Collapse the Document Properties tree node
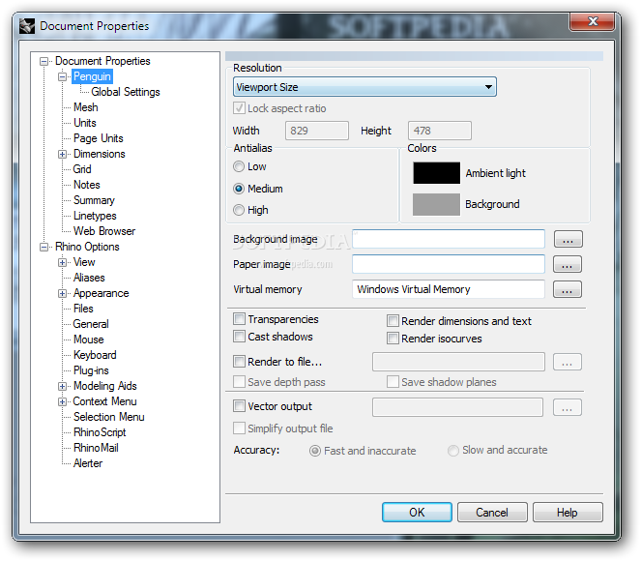The image size is (641, 561). 44,61
